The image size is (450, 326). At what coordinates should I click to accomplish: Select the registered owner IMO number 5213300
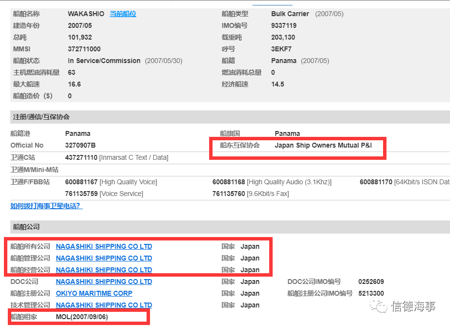371,294
